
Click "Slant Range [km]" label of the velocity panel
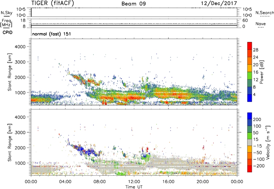tap(10, 142)
